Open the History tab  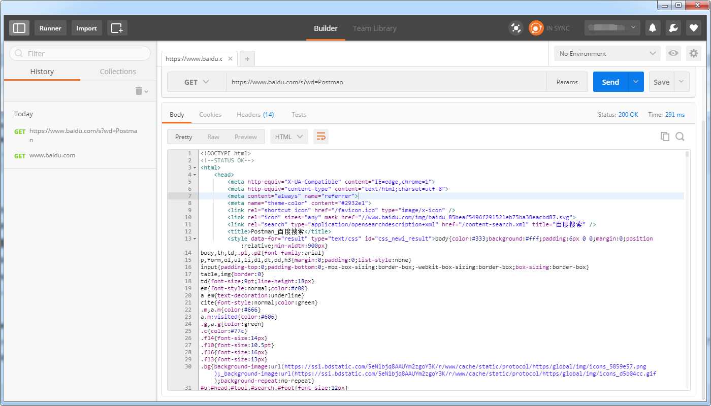pyautogui.click(x=42, y=72)
